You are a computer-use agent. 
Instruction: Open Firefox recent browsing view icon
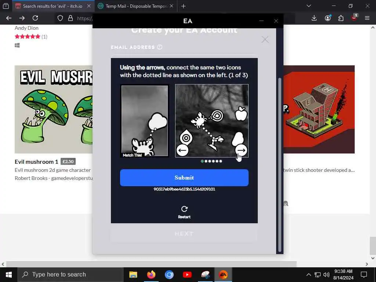[x=6, y=6]
